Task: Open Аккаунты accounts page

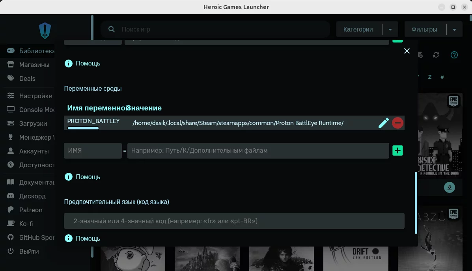Action: tap(28, 151)
